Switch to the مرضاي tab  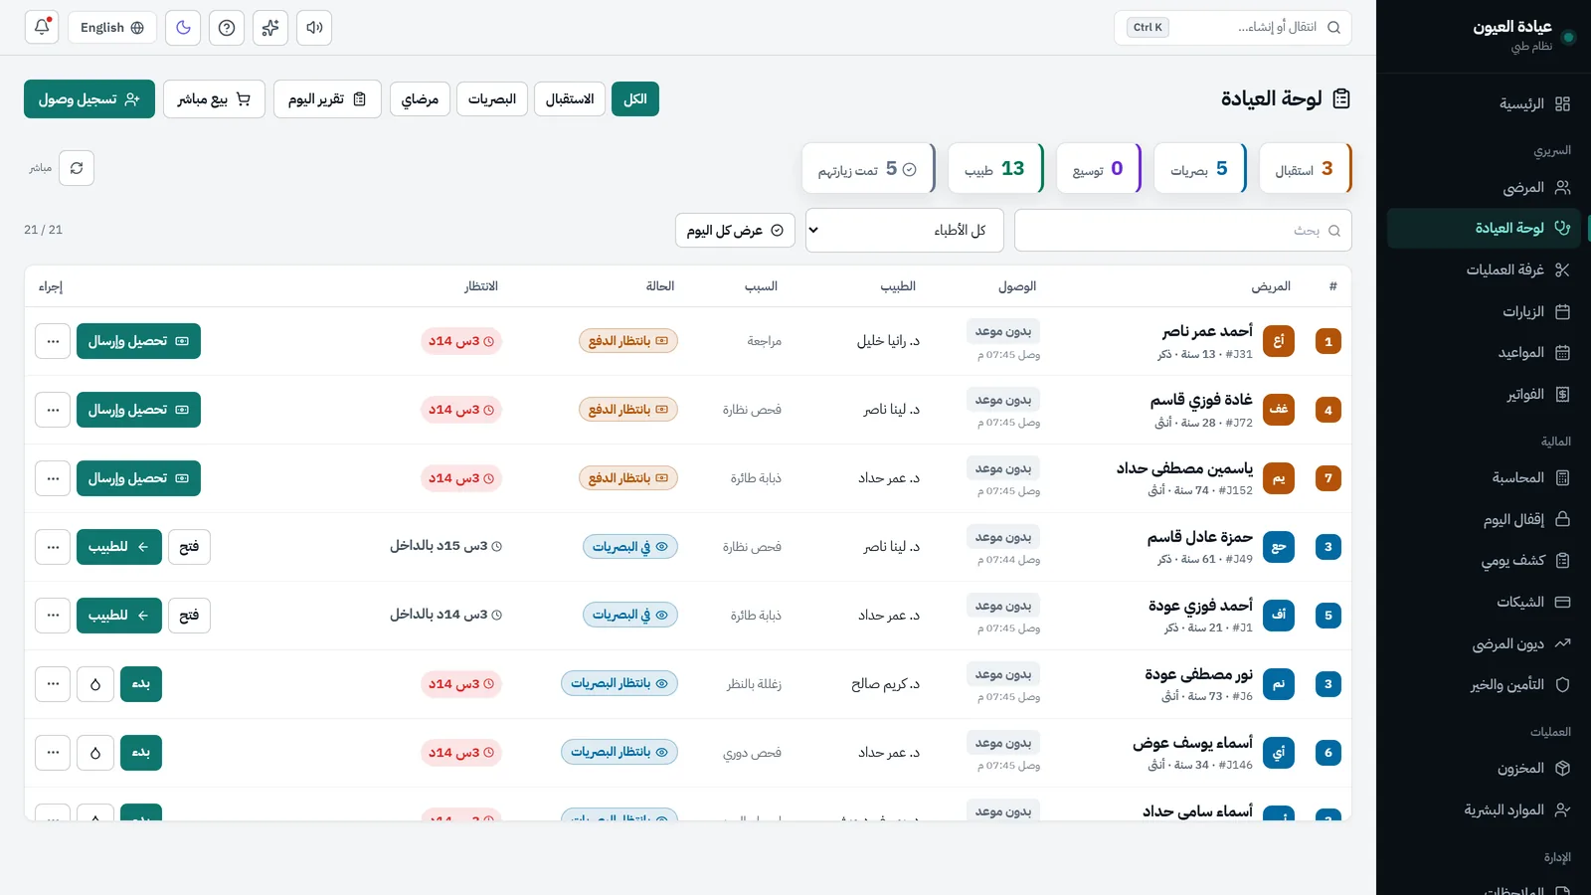(x=421, y=98)
